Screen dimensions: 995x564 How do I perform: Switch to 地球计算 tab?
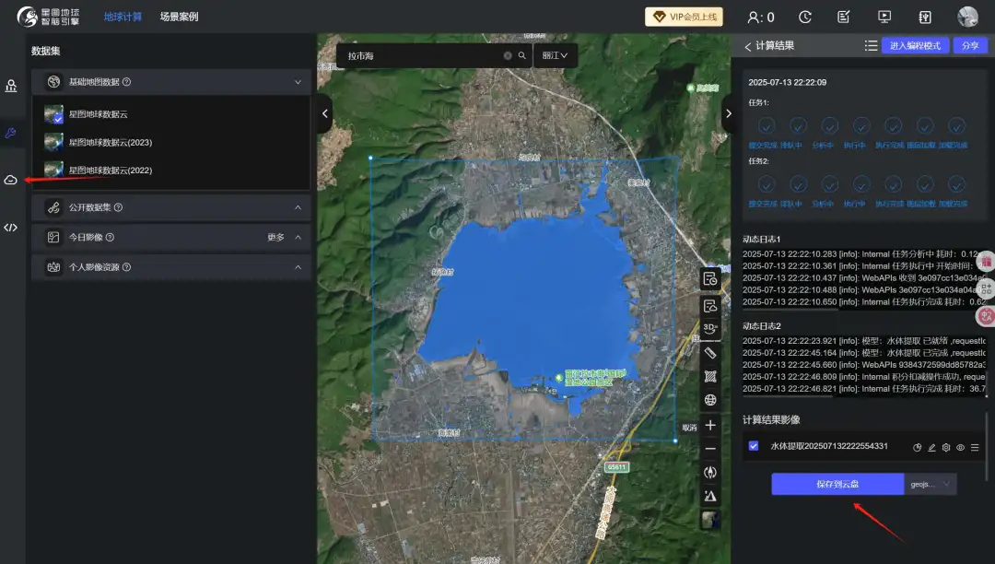pos(123,17)
